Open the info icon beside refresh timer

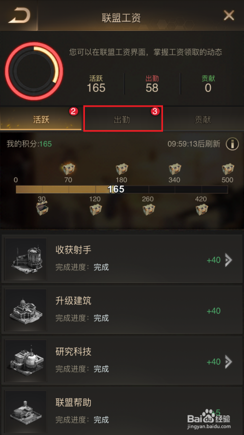point(232,144)
